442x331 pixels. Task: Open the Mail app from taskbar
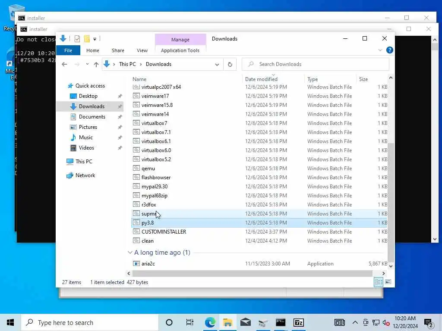pos(246,322)
